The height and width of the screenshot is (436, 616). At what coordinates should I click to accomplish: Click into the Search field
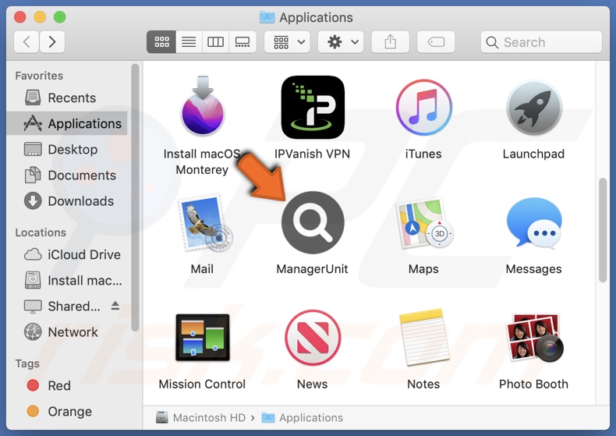point(541,41)
